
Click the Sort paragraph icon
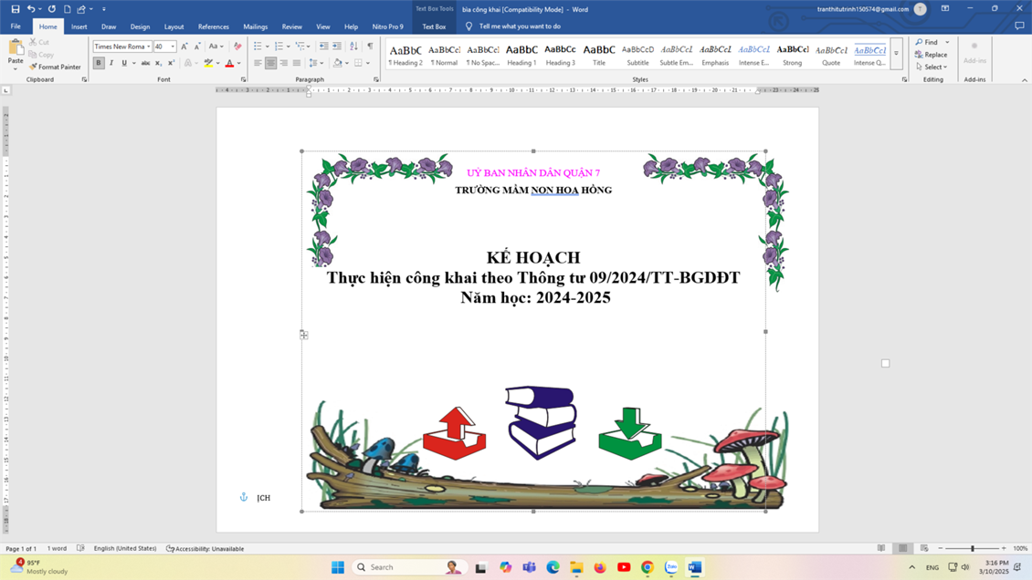pyautogui.click(x=353, y=47)
